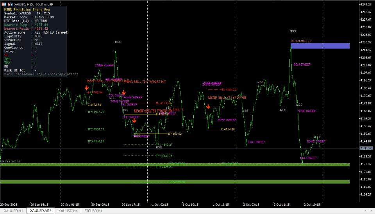Select the XAUUSD,M15 chart tab
This screenshot has width=375, height=214.
pyautogui.click(x=41, y=210)
